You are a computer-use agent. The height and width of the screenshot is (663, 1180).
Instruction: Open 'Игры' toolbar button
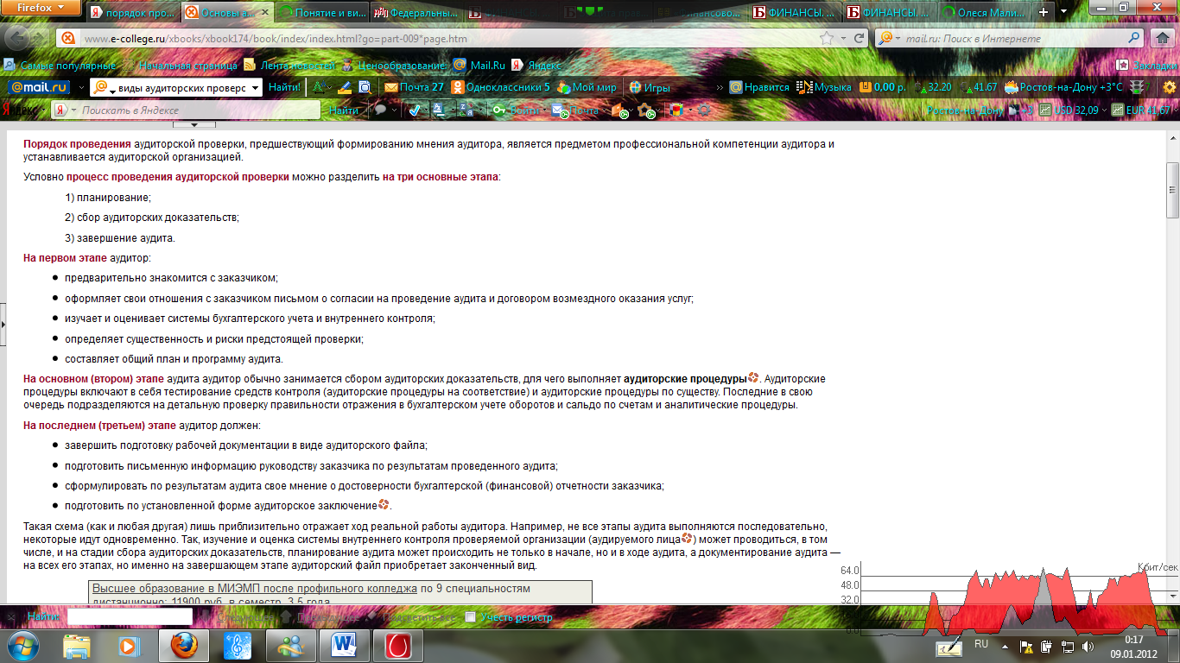tap(650, 87)
